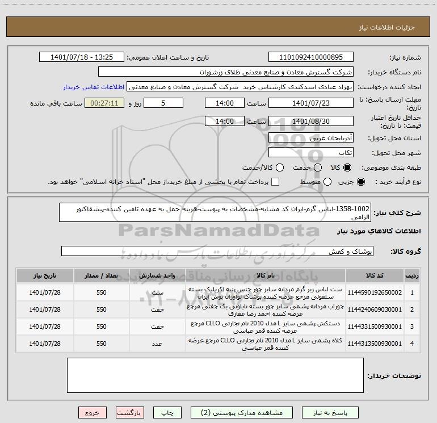Click product code 1144590192650002
Image resolution: width=437 pixels, height=423 pixels.
375,292
